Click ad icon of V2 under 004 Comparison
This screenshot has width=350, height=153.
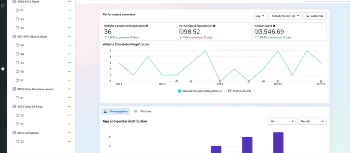click(17, 141)
